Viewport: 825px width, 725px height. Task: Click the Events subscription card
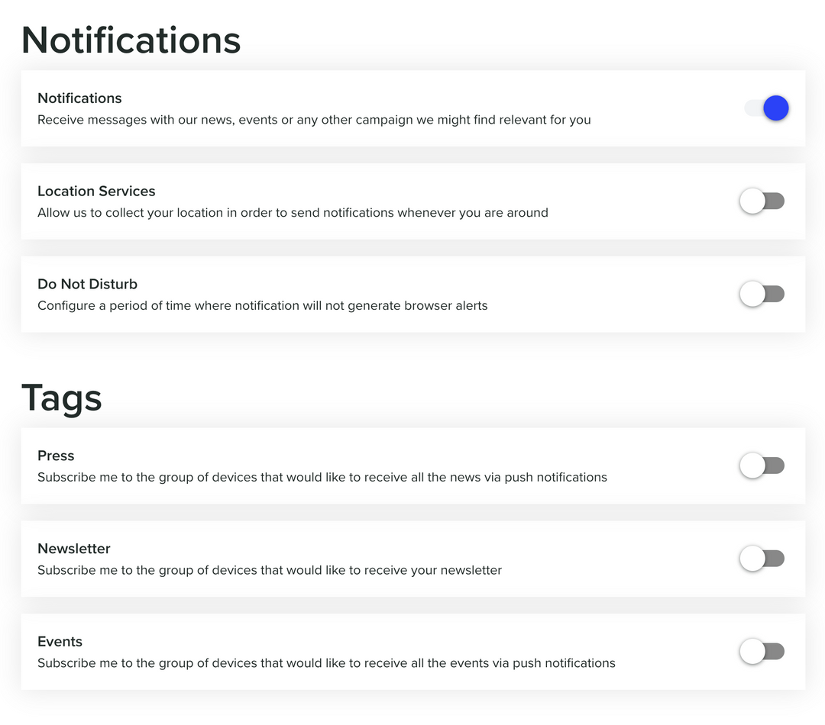pyautogui.click(x=412, y=652)
